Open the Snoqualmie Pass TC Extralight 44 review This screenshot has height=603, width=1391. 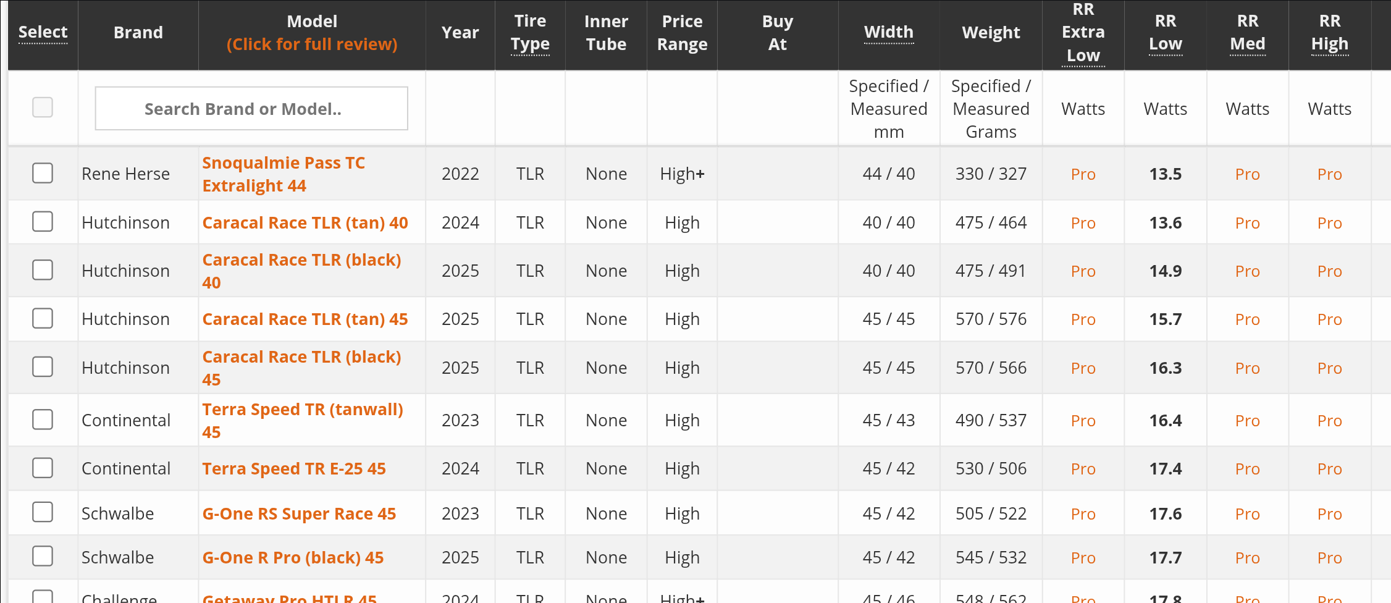coord(284,174)
